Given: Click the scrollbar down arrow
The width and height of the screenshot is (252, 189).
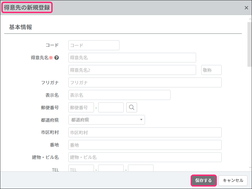Looking at the screenshot, I should (x=250, y=168).
